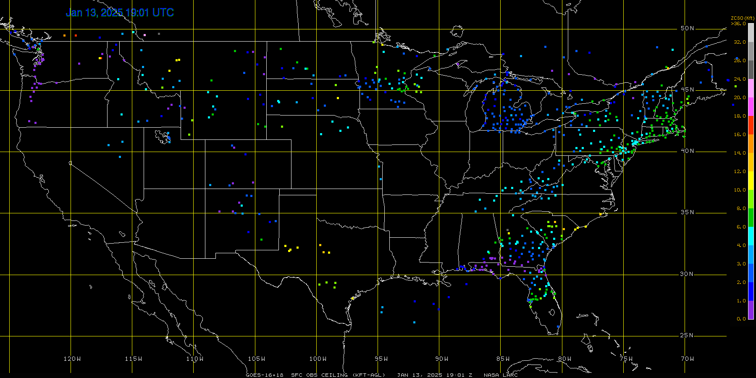This screenshot has height=378, width=756.
Task: Click the '100W' longitude label
Action: point(318,359)
